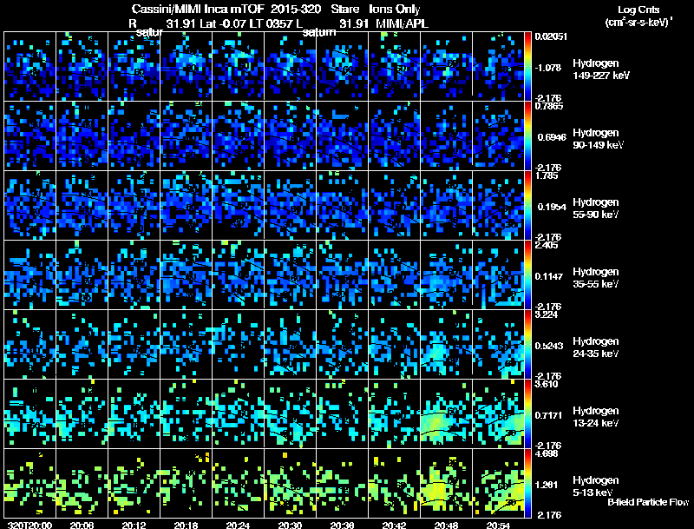694x529 pixels.
Task: Select the '-1.078' scale midpoint value
Action: click(548, 68)
